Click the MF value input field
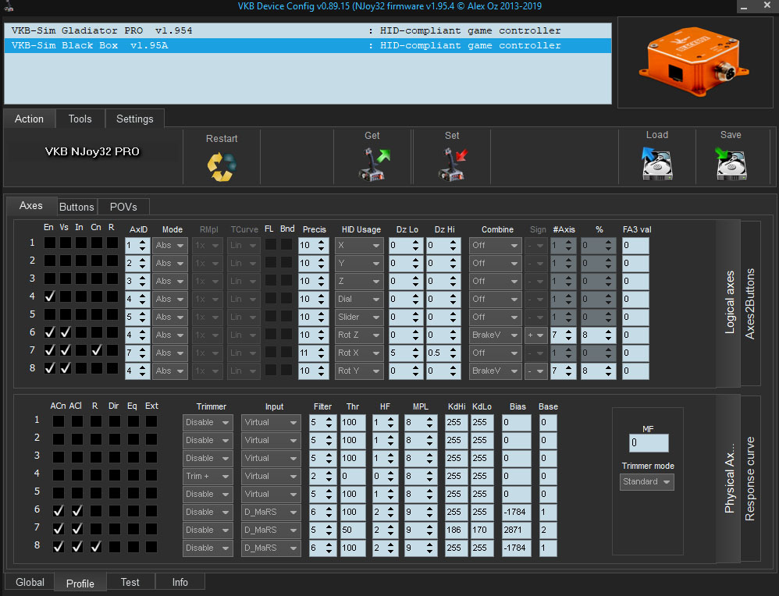The image size is (779, 596). [649, 442]
